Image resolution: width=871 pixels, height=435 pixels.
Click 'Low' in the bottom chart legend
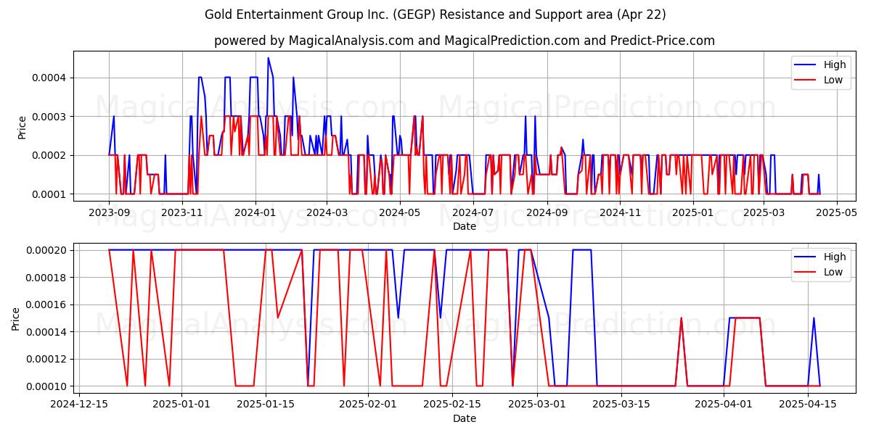click(833, 273)
